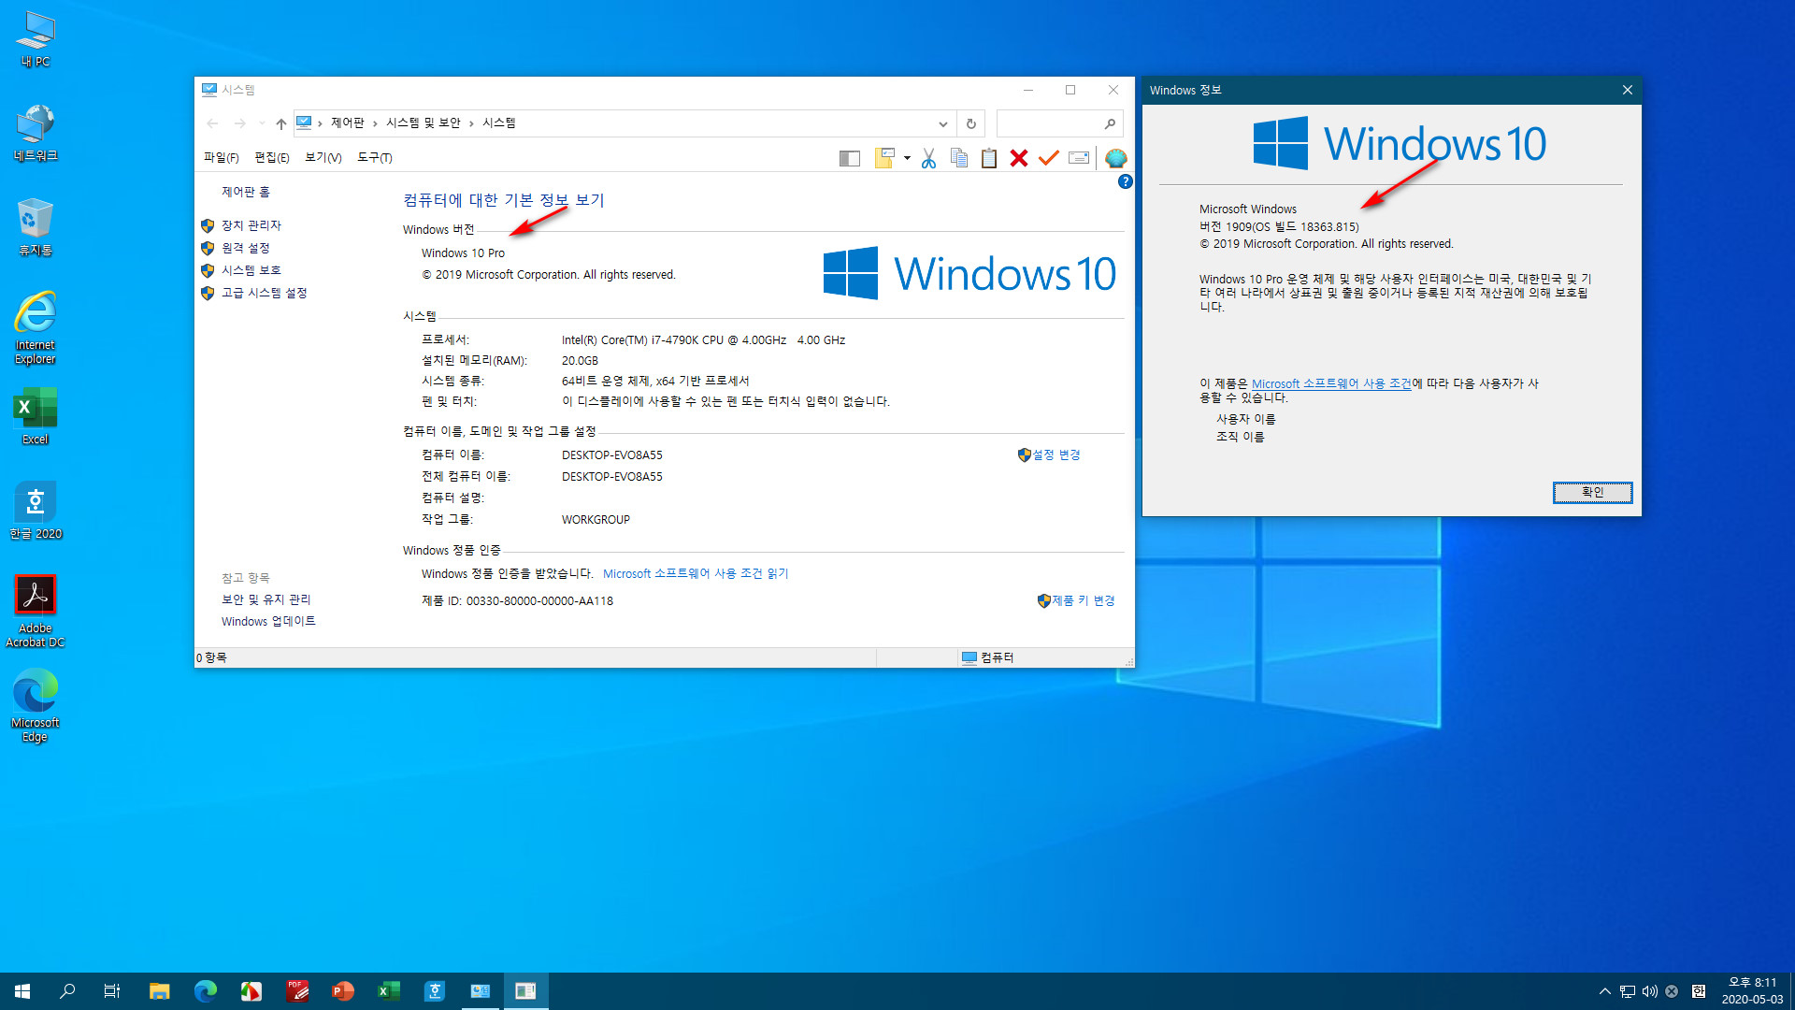Open the 보기(V) menu

(x=323, y=157)
